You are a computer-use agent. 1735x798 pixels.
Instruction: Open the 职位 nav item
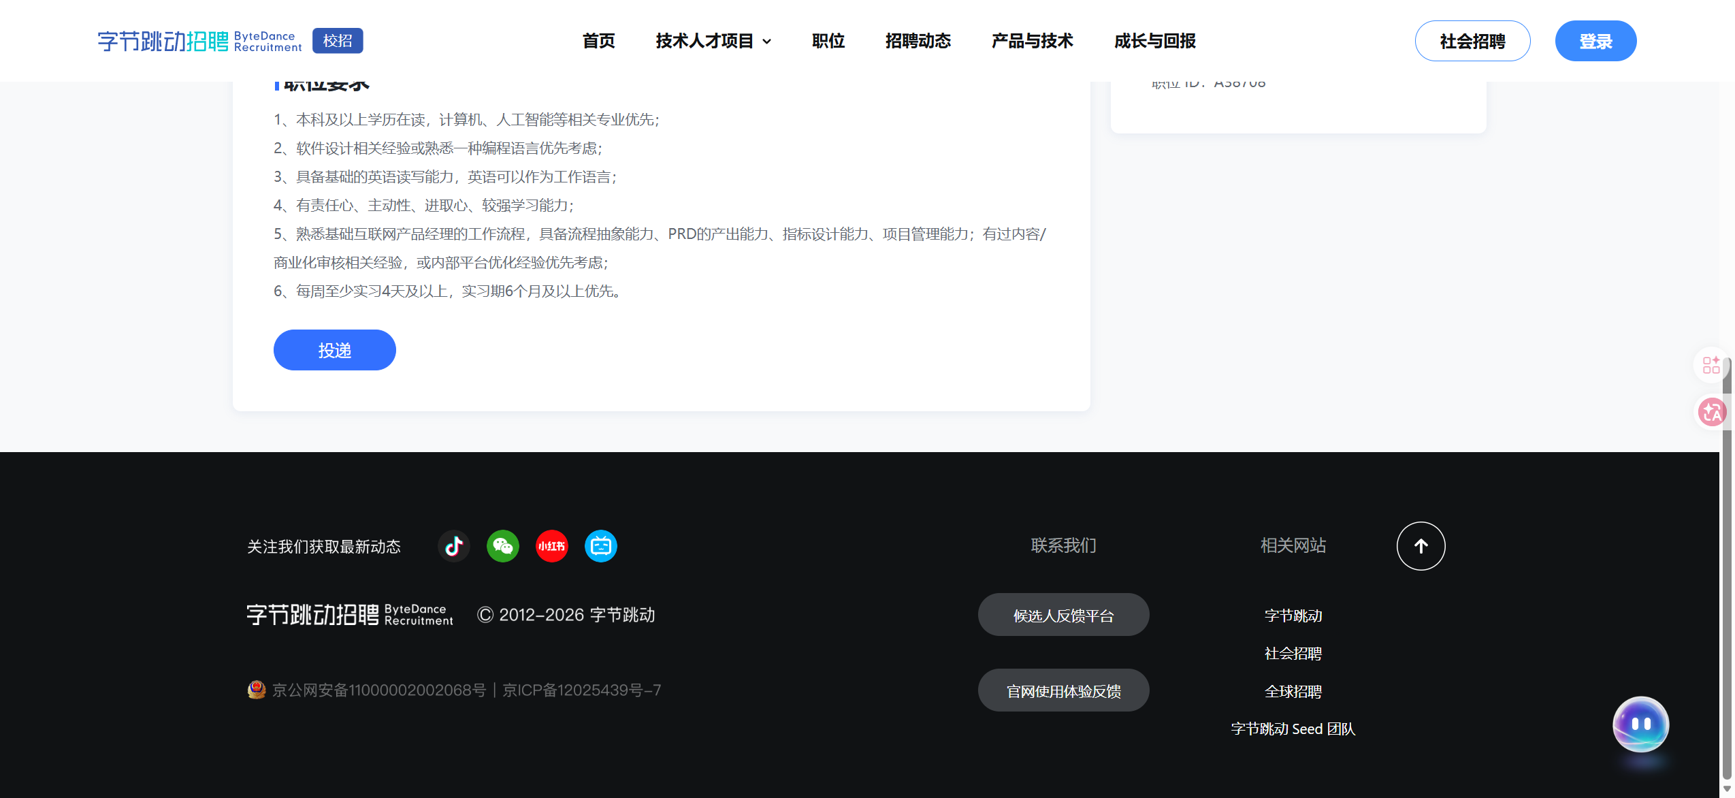pyautogui.click(x=828, y=41)
